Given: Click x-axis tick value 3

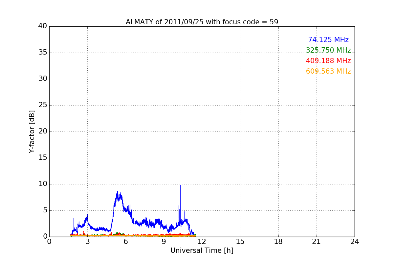Looking at the screenshot, I should [x=87, y=242].
